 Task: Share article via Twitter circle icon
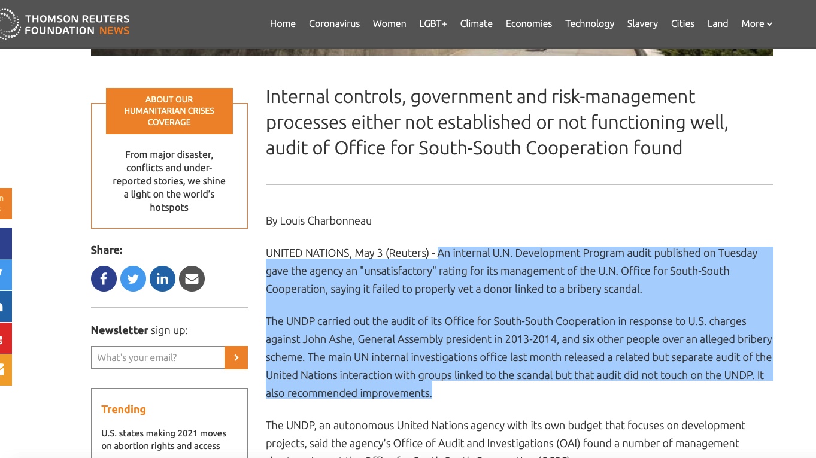[133, 279]
